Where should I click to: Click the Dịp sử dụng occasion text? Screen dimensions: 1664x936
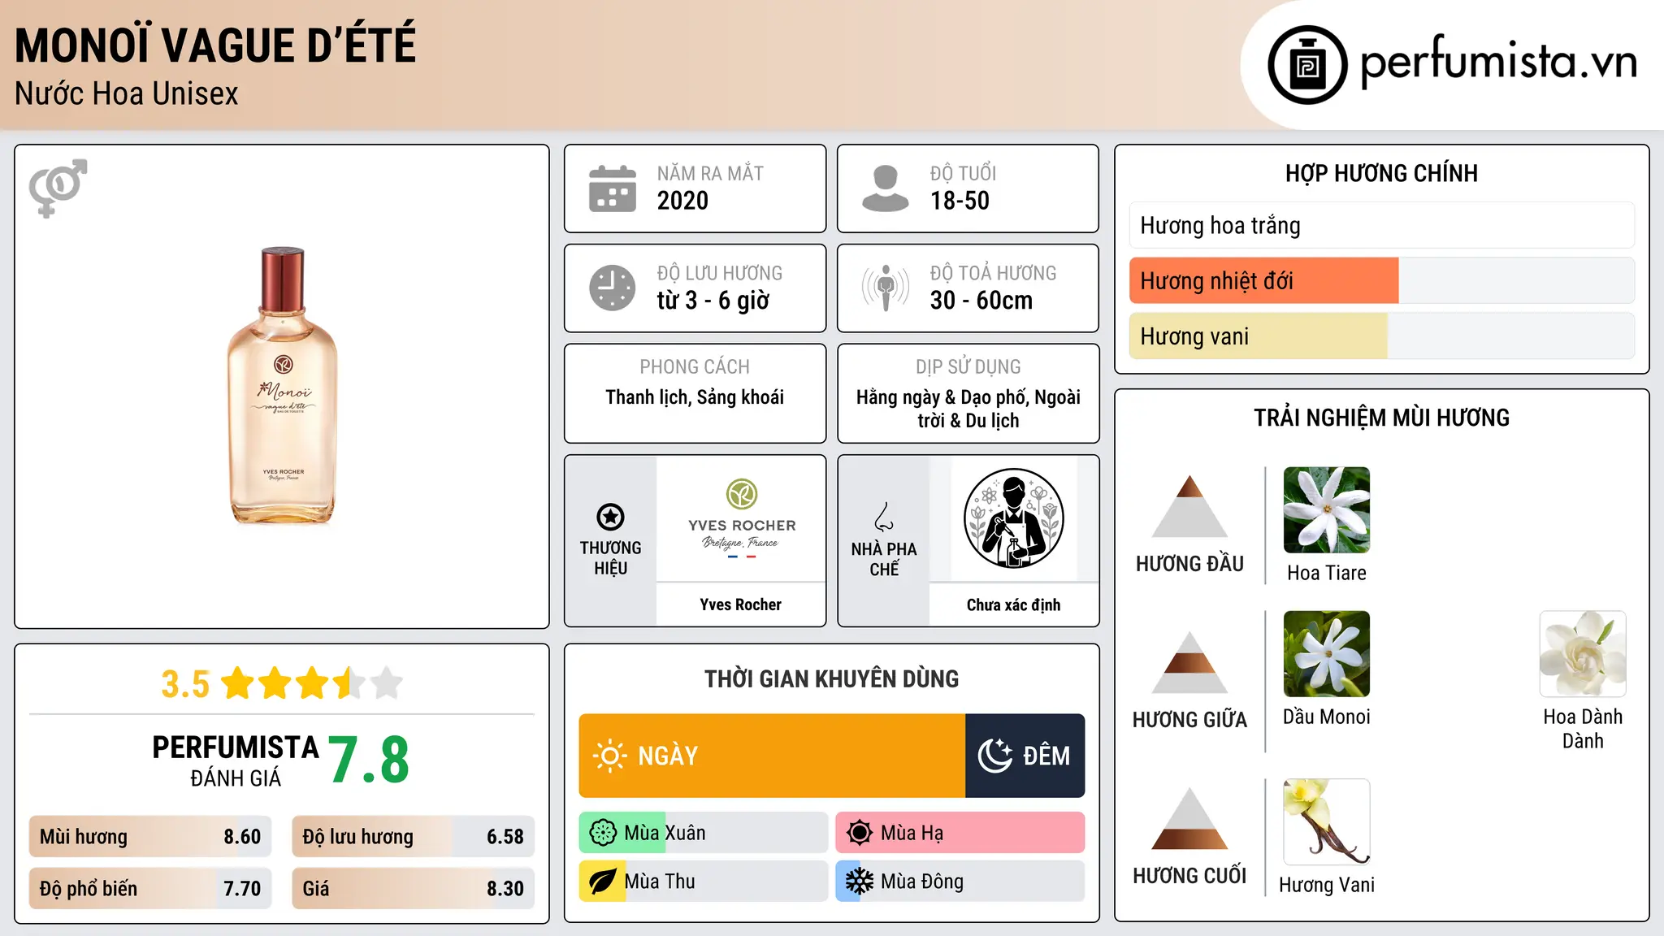click(x=968, y=409)
